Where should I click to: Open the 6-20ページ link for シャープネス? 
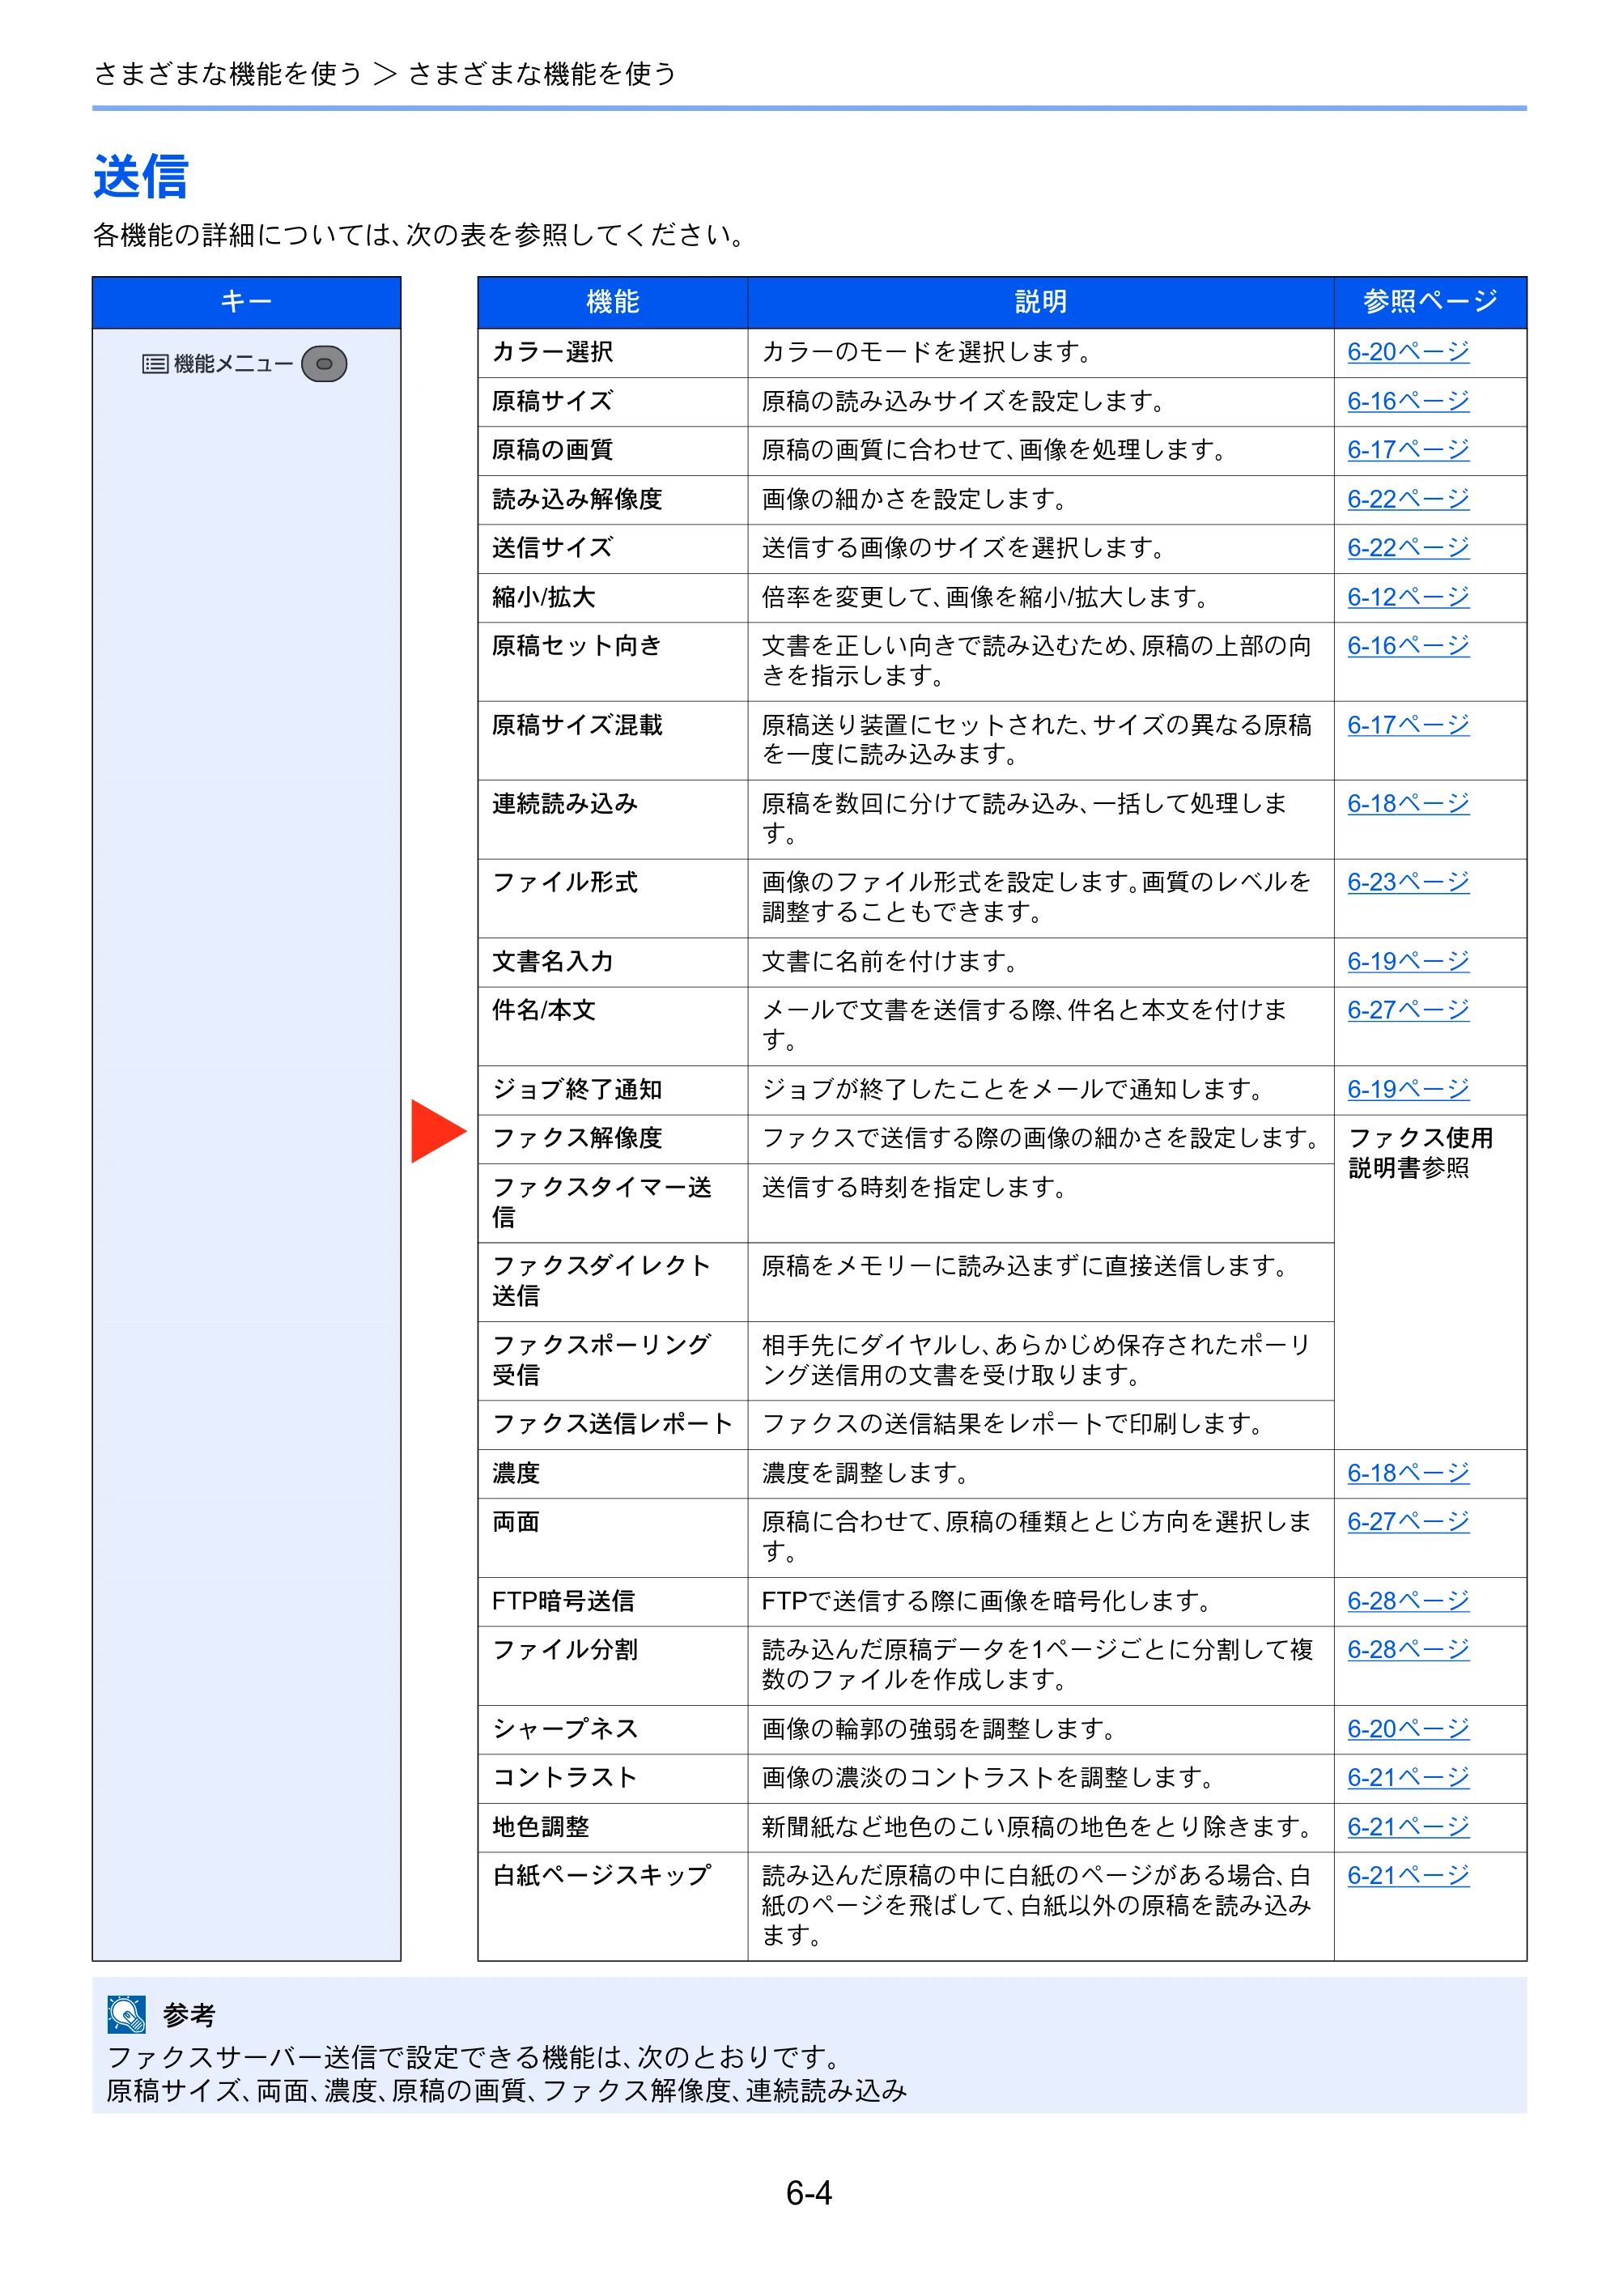tap(1409, 1729)
